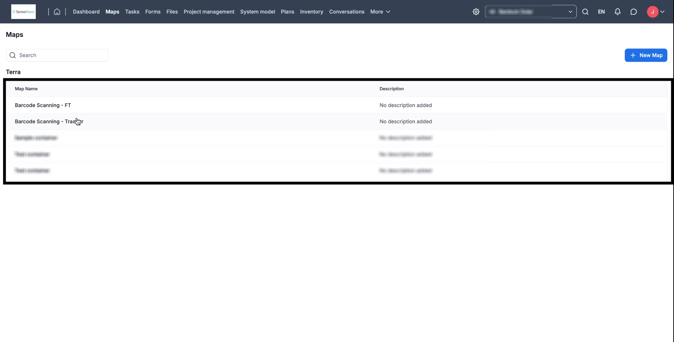
Task: Expand user account menu chevron
Action: 662,12
